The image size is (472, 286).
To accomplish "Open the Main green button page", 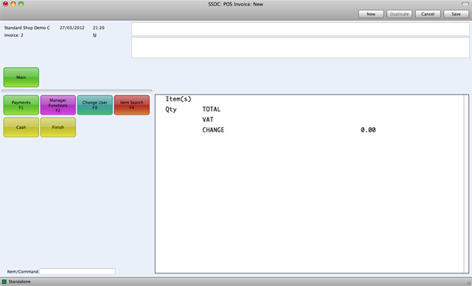I will 21,78.
